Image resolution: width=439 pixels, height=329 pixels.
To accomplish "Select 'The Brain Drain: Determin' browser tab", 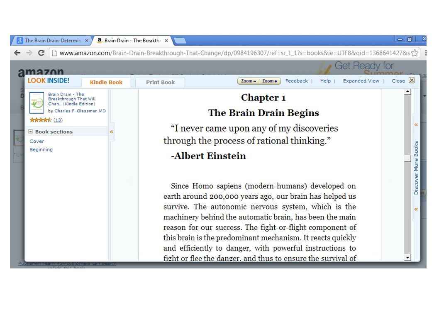I will point(52,41).
